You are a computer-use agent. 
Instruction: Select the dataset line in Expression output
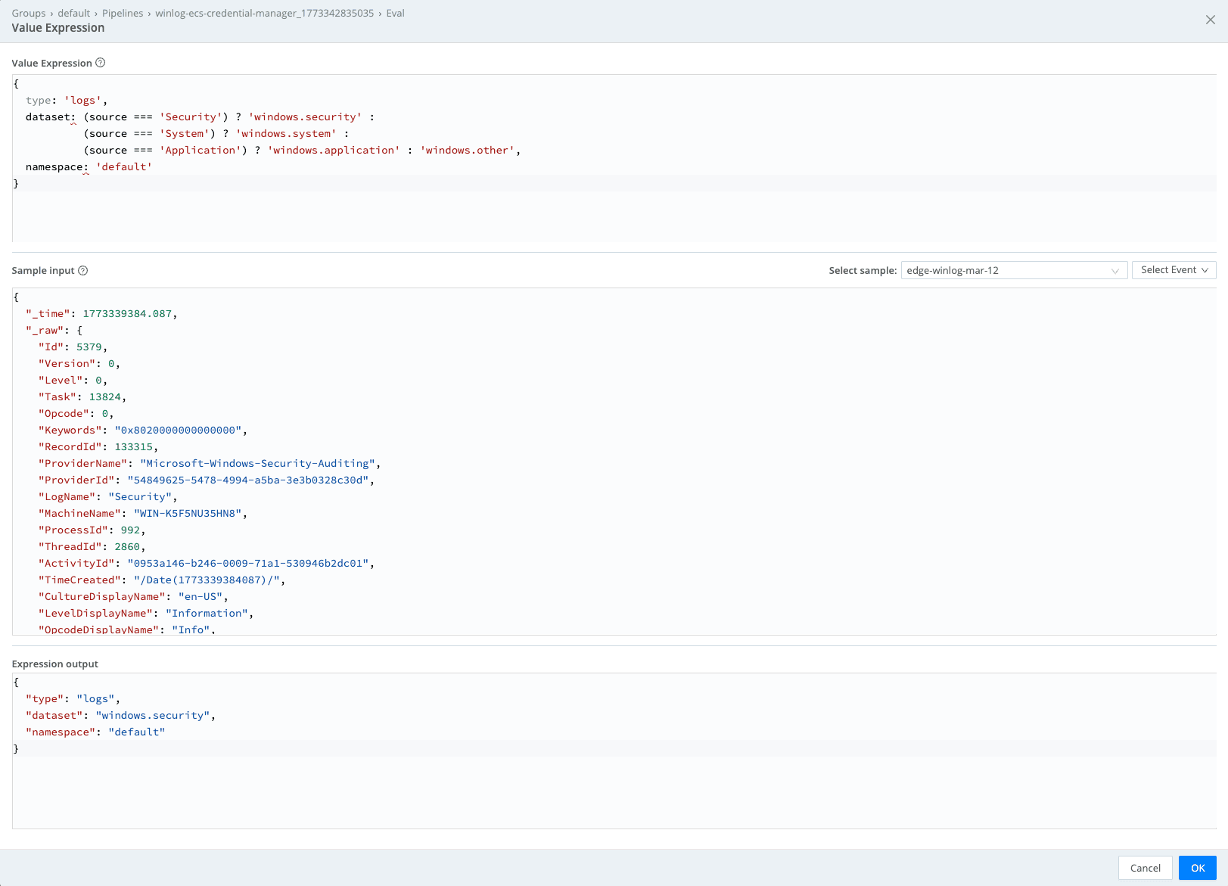[113, 715]
